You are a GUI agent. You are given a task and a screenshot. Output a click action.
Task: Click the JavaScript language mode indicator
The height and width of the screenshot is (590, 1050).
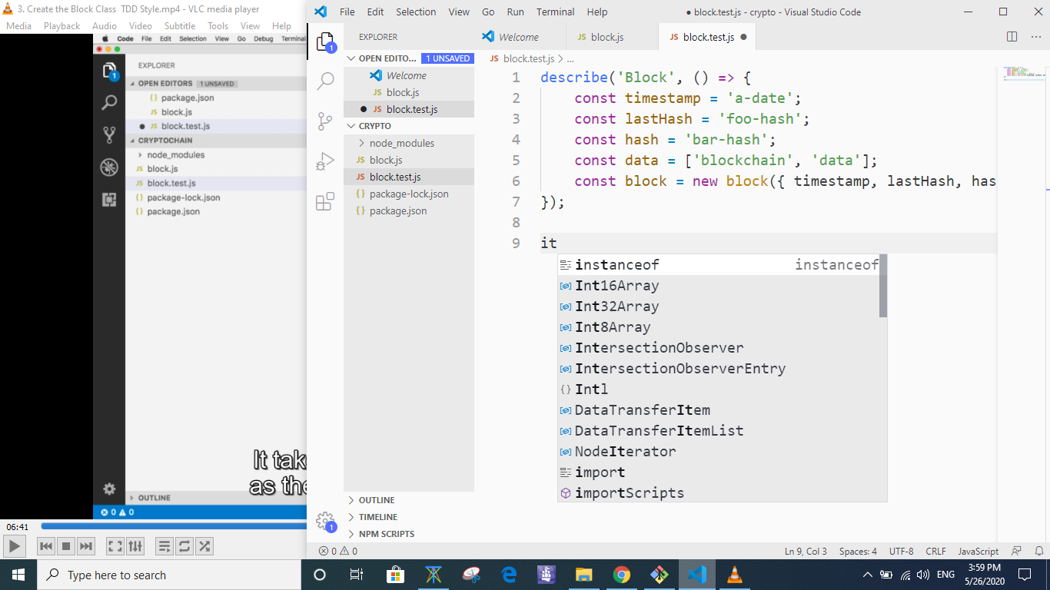(x=977, y=551)
